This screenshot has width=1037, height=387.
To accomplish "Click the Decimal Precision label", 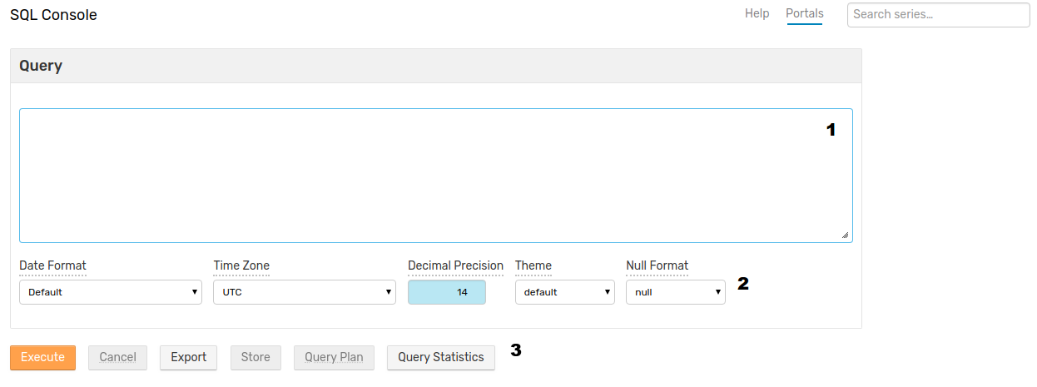I will click(455, 265).
